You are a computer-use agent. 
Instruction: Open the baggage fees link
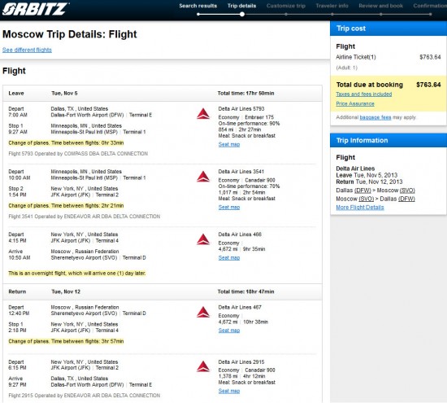coord(375,117)
